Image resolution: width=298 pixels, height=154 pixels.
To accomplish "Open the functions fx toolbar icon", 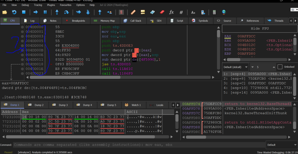I will pyautogui.click(x=171, y=12).
